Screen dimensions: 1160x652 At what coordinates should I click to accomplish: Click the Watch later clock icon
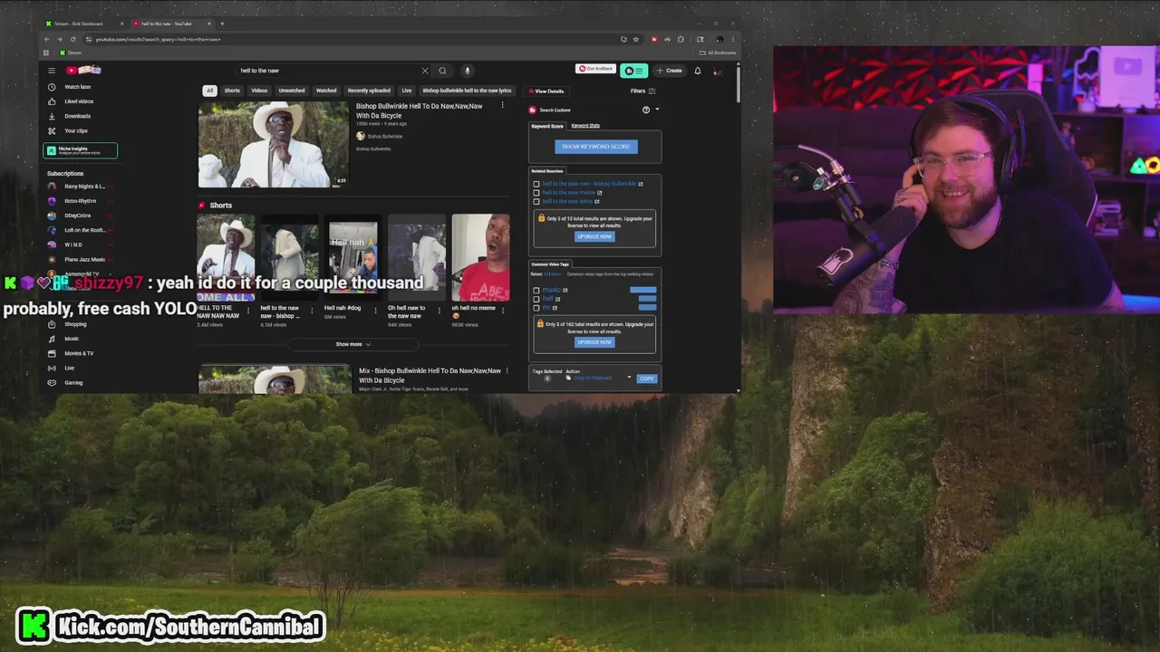click(x=52, y=87)
